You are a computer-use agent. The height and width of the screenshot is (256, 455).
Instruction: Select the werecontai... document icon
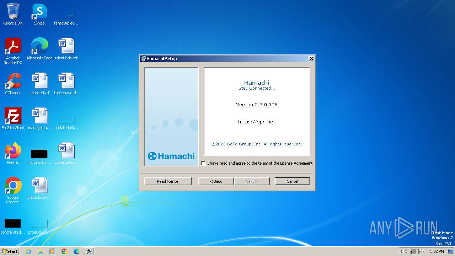click(66, 154)
